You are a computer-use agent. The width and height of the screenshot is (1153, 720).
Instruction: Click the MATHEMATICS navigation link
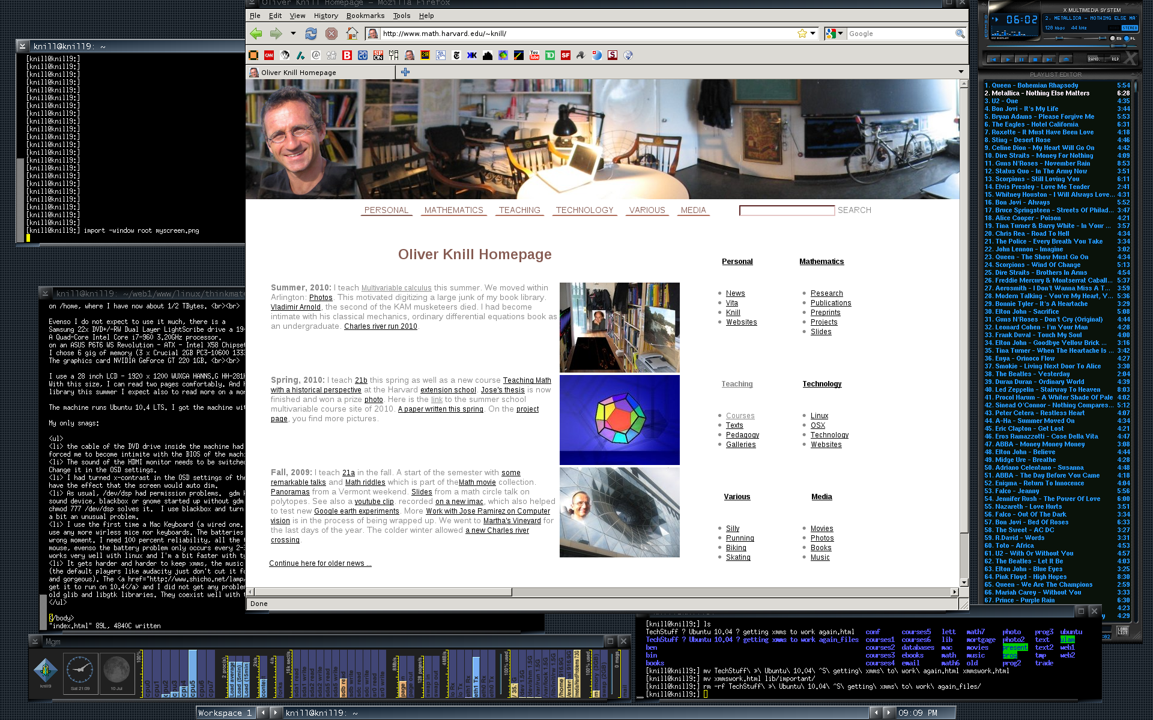click(453, 210)
